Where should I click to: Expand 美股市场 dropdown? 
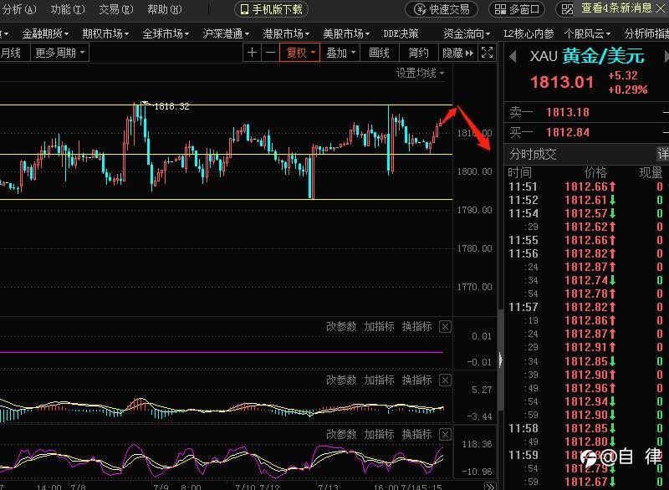[346, 33]
